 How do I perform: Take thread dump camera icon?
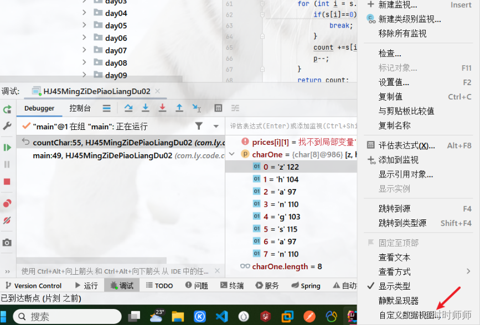pos(7,243)
